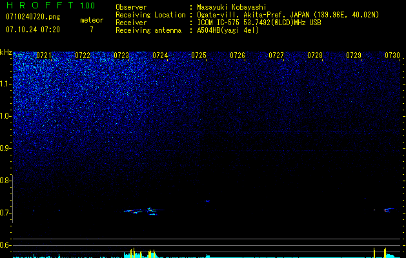Click the meteor echo trace between 0723 and 0724
Image resolution: width=406 pixels, height=258 pixels.
143,211
